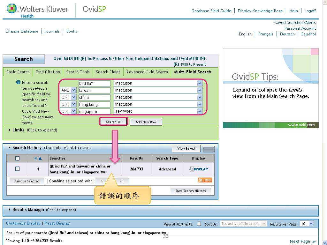Click the And combine button
This screenshot has width=327, height=245.
pos(103,181)
